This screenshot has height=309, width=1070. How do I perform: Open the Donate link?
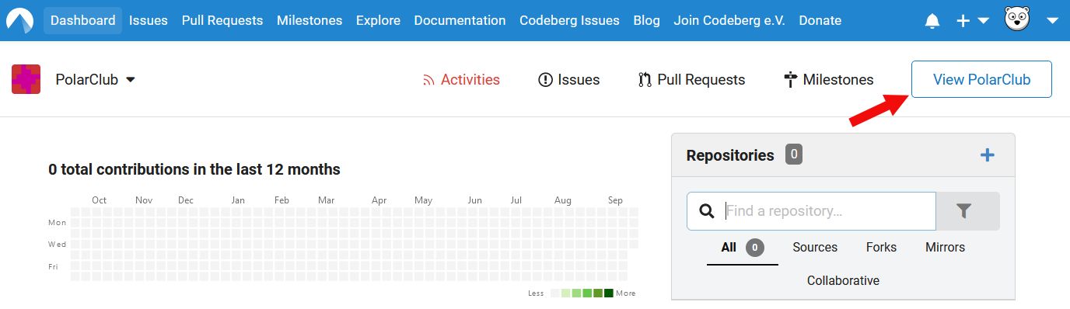[x=820, y=20]
